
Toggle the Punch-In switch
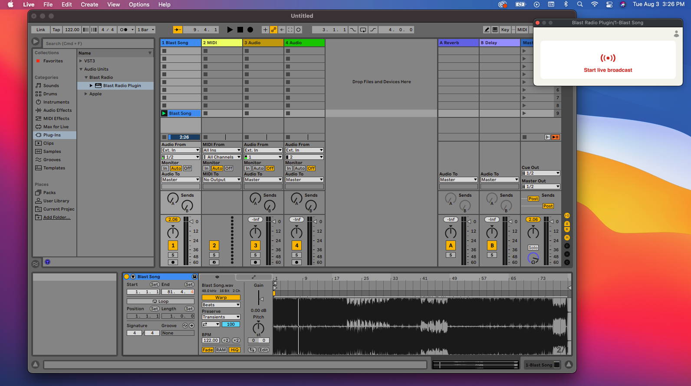pyautogui.click(x=353, y=29)
